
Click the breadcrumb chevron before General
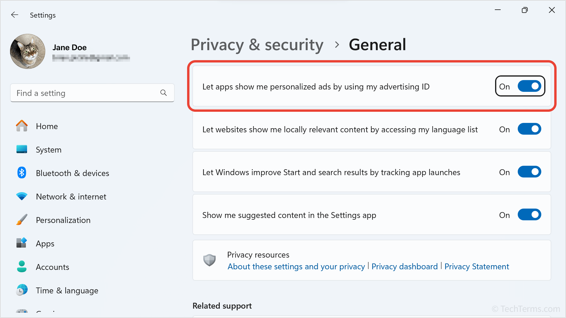point(337,45)
